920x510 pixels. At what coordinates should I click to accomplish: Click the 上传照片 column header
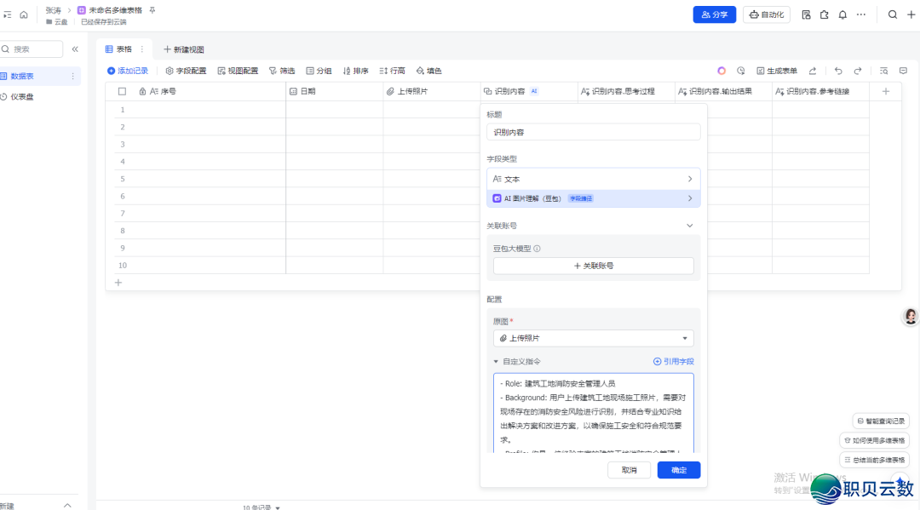click(431, 91)
